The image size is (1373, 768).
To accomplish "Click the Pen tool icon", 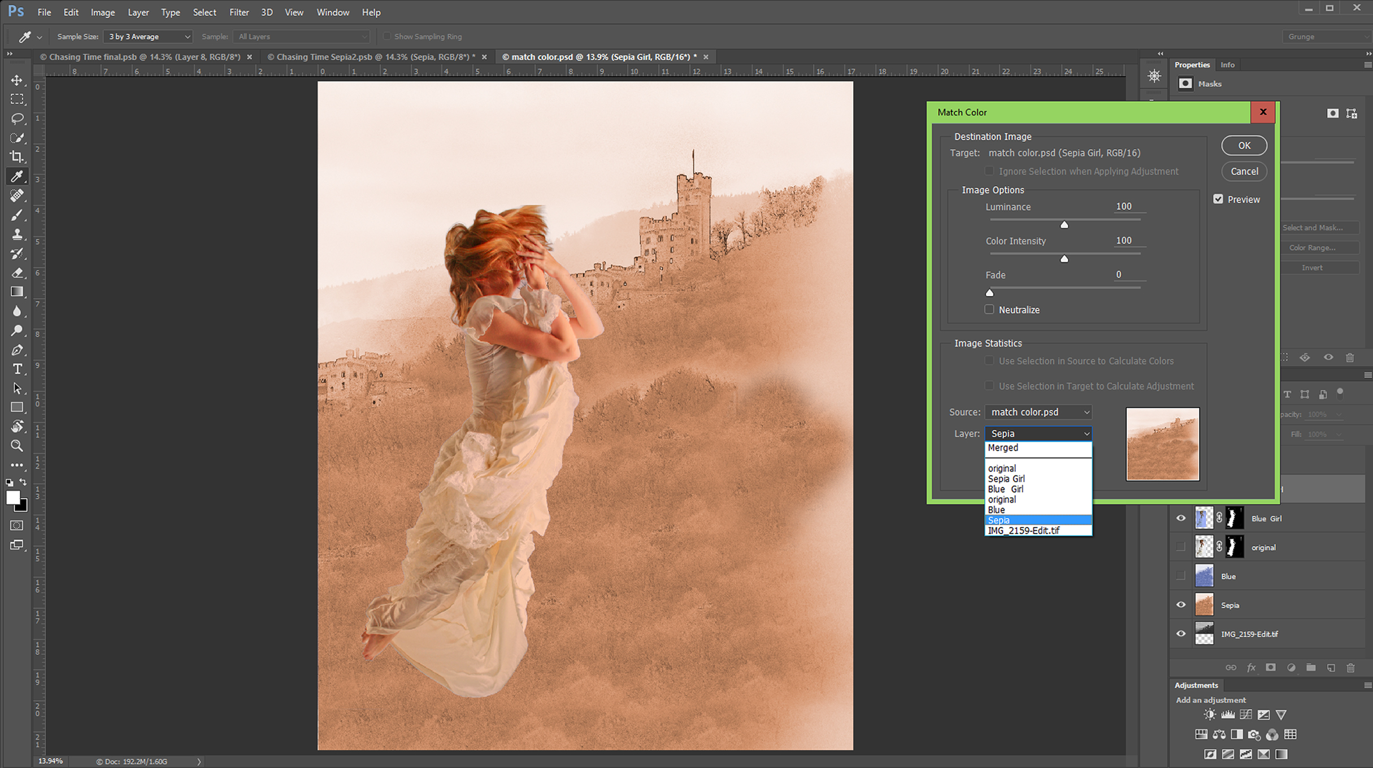I will [17, 350].
